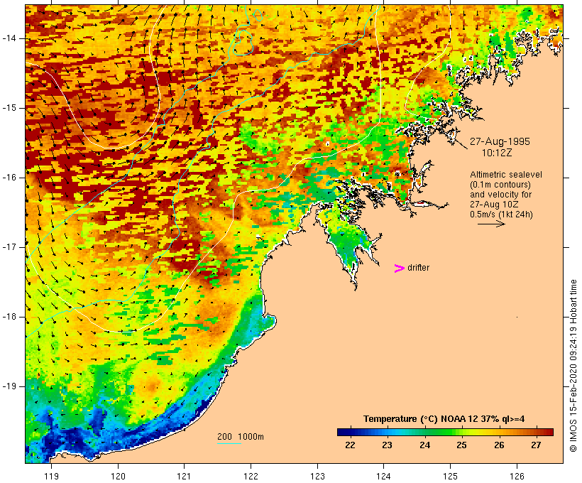
Task: Click the colorbar label '27'
Action: pos(537,445)
